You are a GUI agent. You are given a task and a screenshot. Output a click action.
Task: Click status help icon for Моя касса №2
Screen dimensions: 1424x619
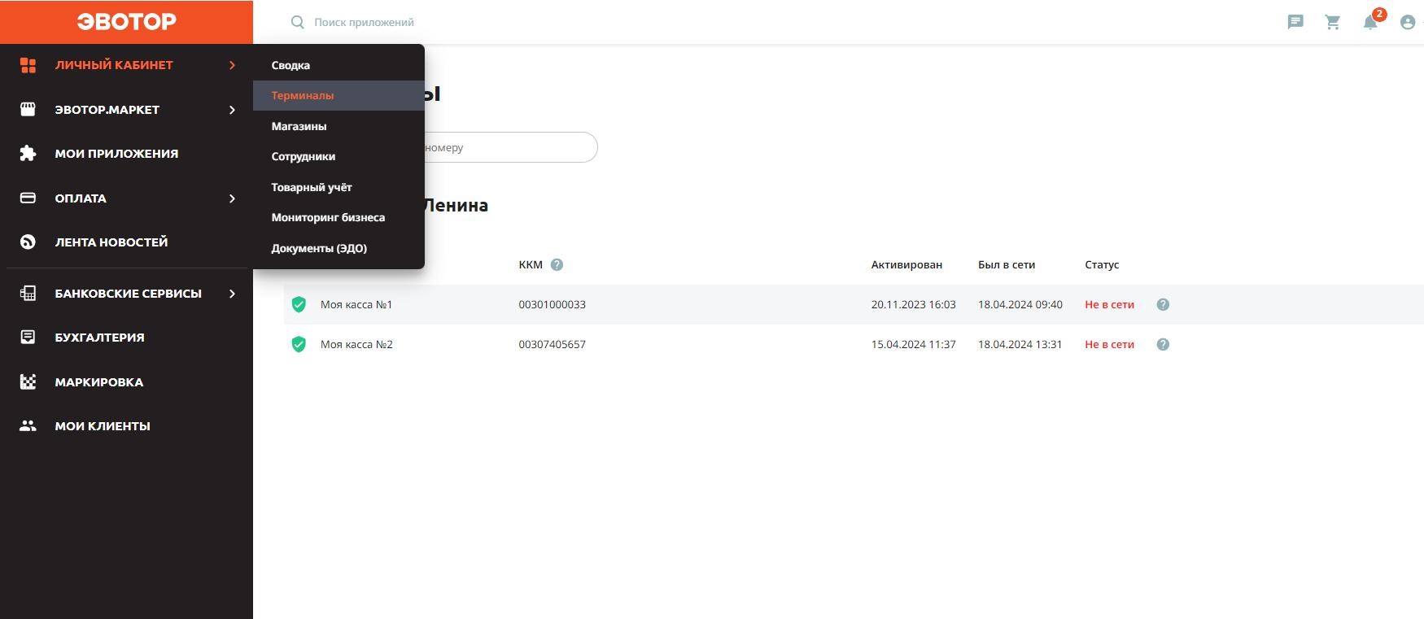[x=1163, y=344]
